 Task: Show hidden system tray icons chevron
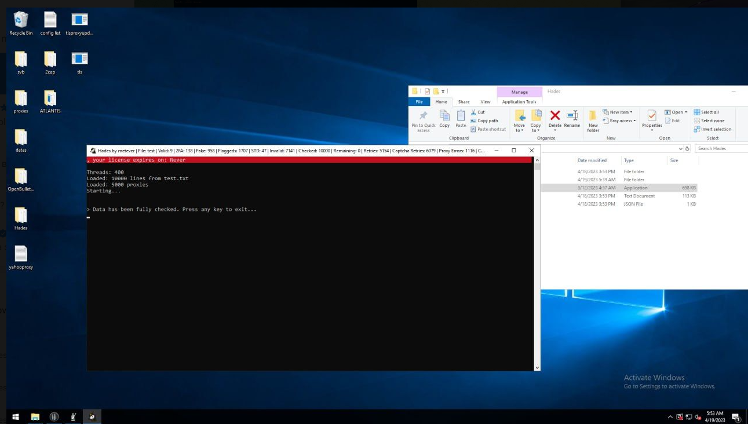click(670, 416)
